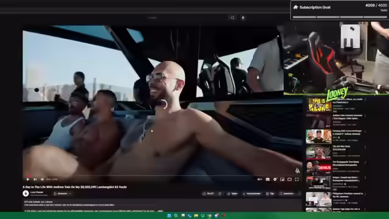Click the play button in the video player
The width and height of the screenshot is (389, 219).
point(28,179)
